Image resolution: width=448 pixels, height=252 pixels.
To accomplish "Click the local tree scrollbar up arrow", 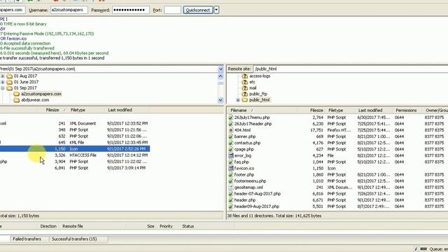I will pos(220,76).
